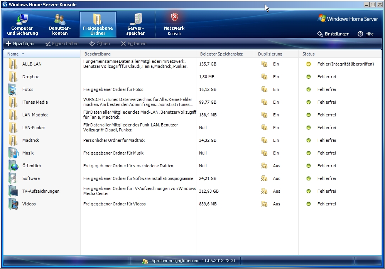The height and width of the screenshot is (269, 385).
Task: Click green status indicator for Dropbox
Action: click(x=308, y=77)
